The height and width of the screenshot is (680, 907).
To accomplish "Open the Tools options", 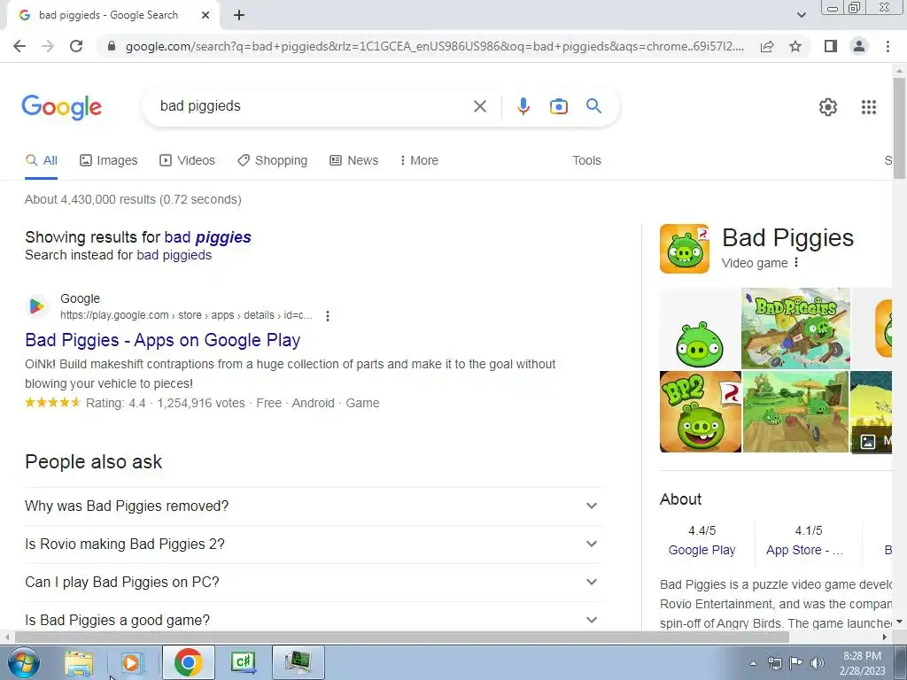I will [586, 161].
